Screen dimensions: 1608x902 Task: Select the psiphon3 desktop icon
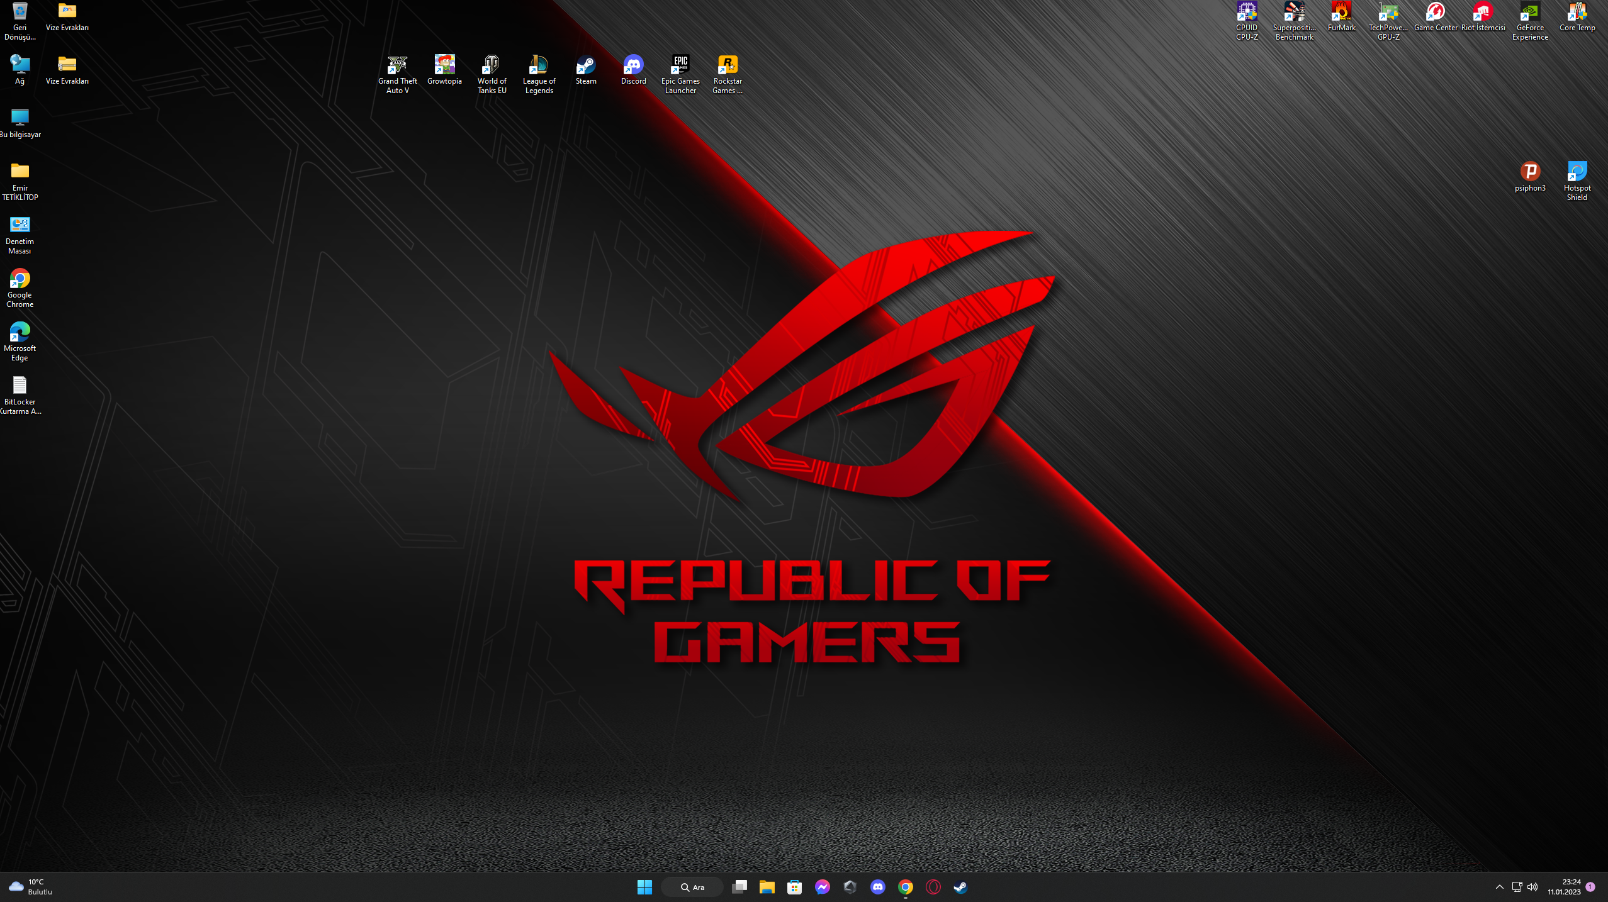coord(1530,177)
